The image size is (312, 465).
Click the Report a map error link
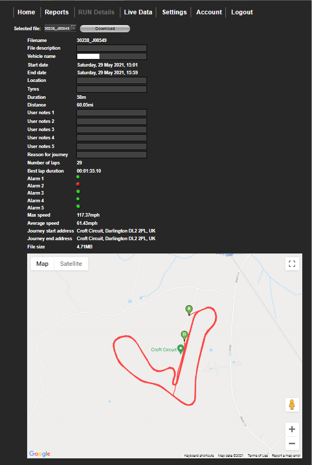[x=286, y=455]
